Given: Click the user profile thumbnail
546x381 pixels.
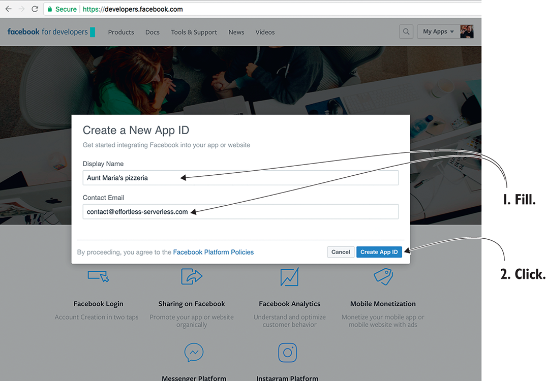Looking at the screenshot, I should point(467,31).
